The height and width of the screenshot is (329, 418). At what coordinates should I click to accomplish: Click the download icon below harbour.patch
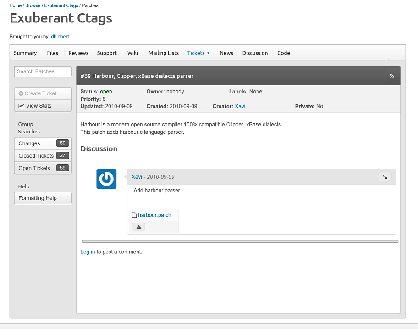(138, 226)
